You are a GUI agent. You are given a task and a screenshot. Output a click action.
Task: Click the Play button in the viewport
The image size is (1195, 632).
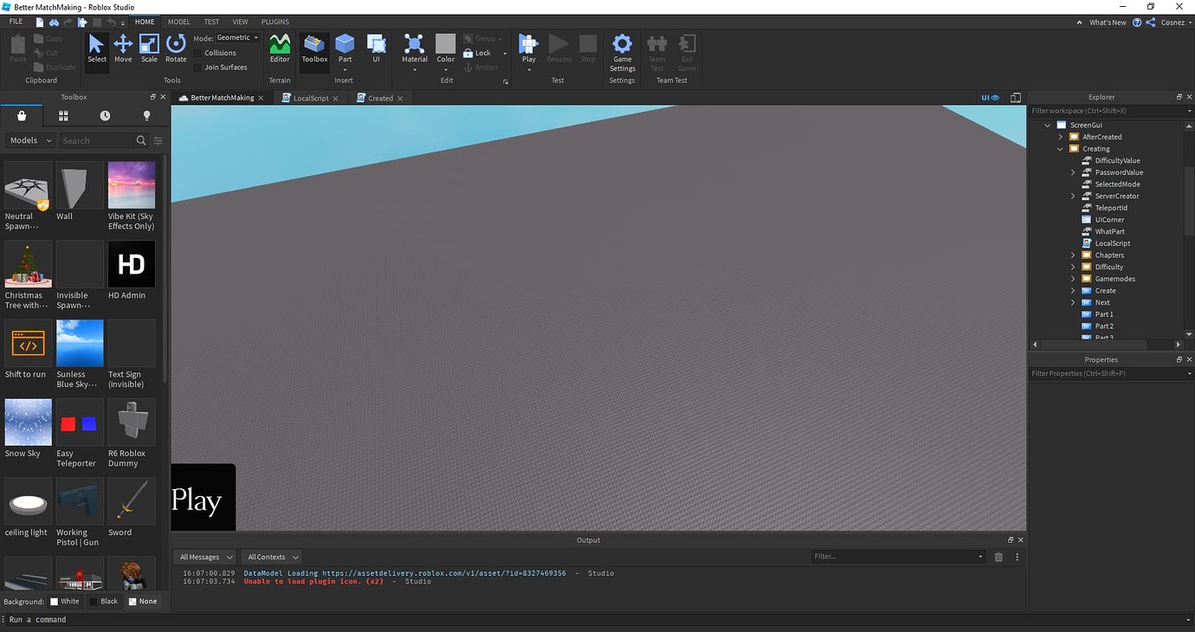click(x=203, y=498)
